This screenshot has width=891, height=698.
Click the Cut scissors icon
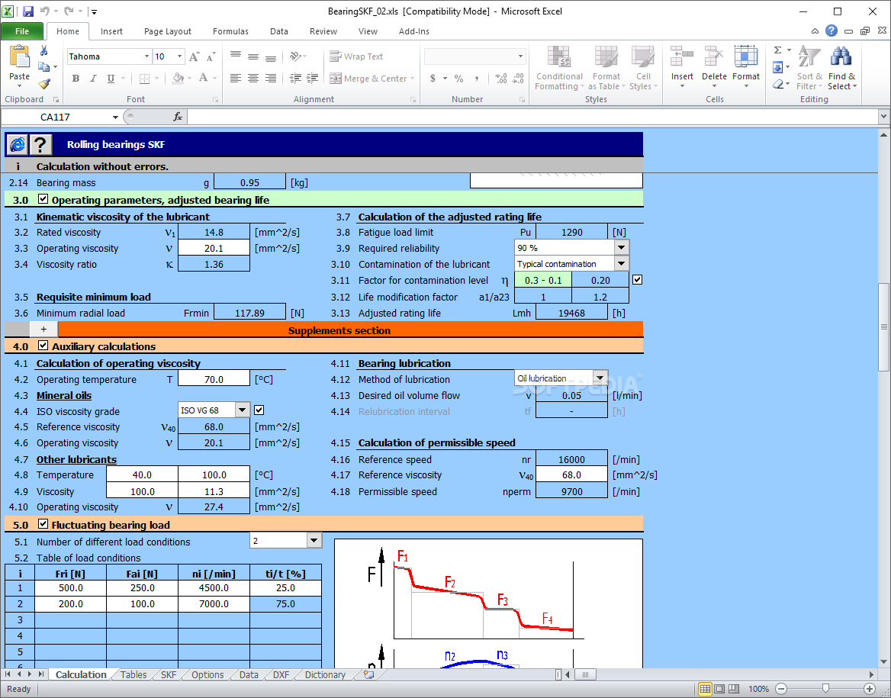tap(43, 51)
